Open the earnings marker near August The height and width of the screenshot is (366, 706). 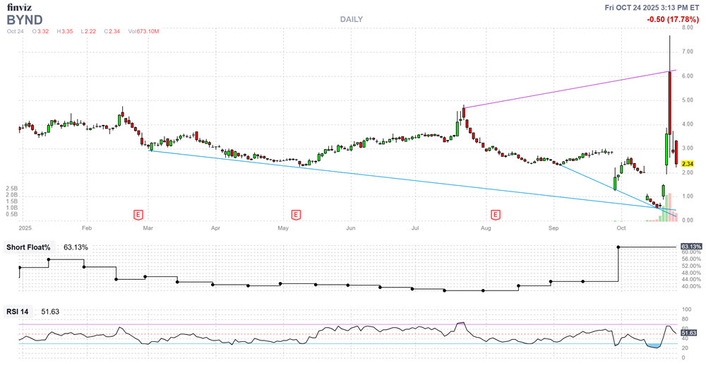point(496,215)
